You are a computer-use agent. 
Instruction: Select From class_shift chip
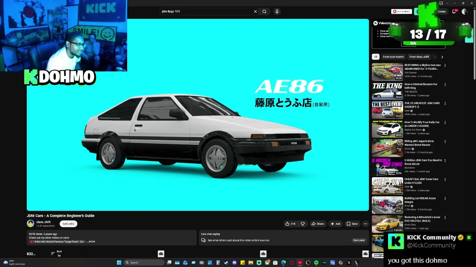419,57
